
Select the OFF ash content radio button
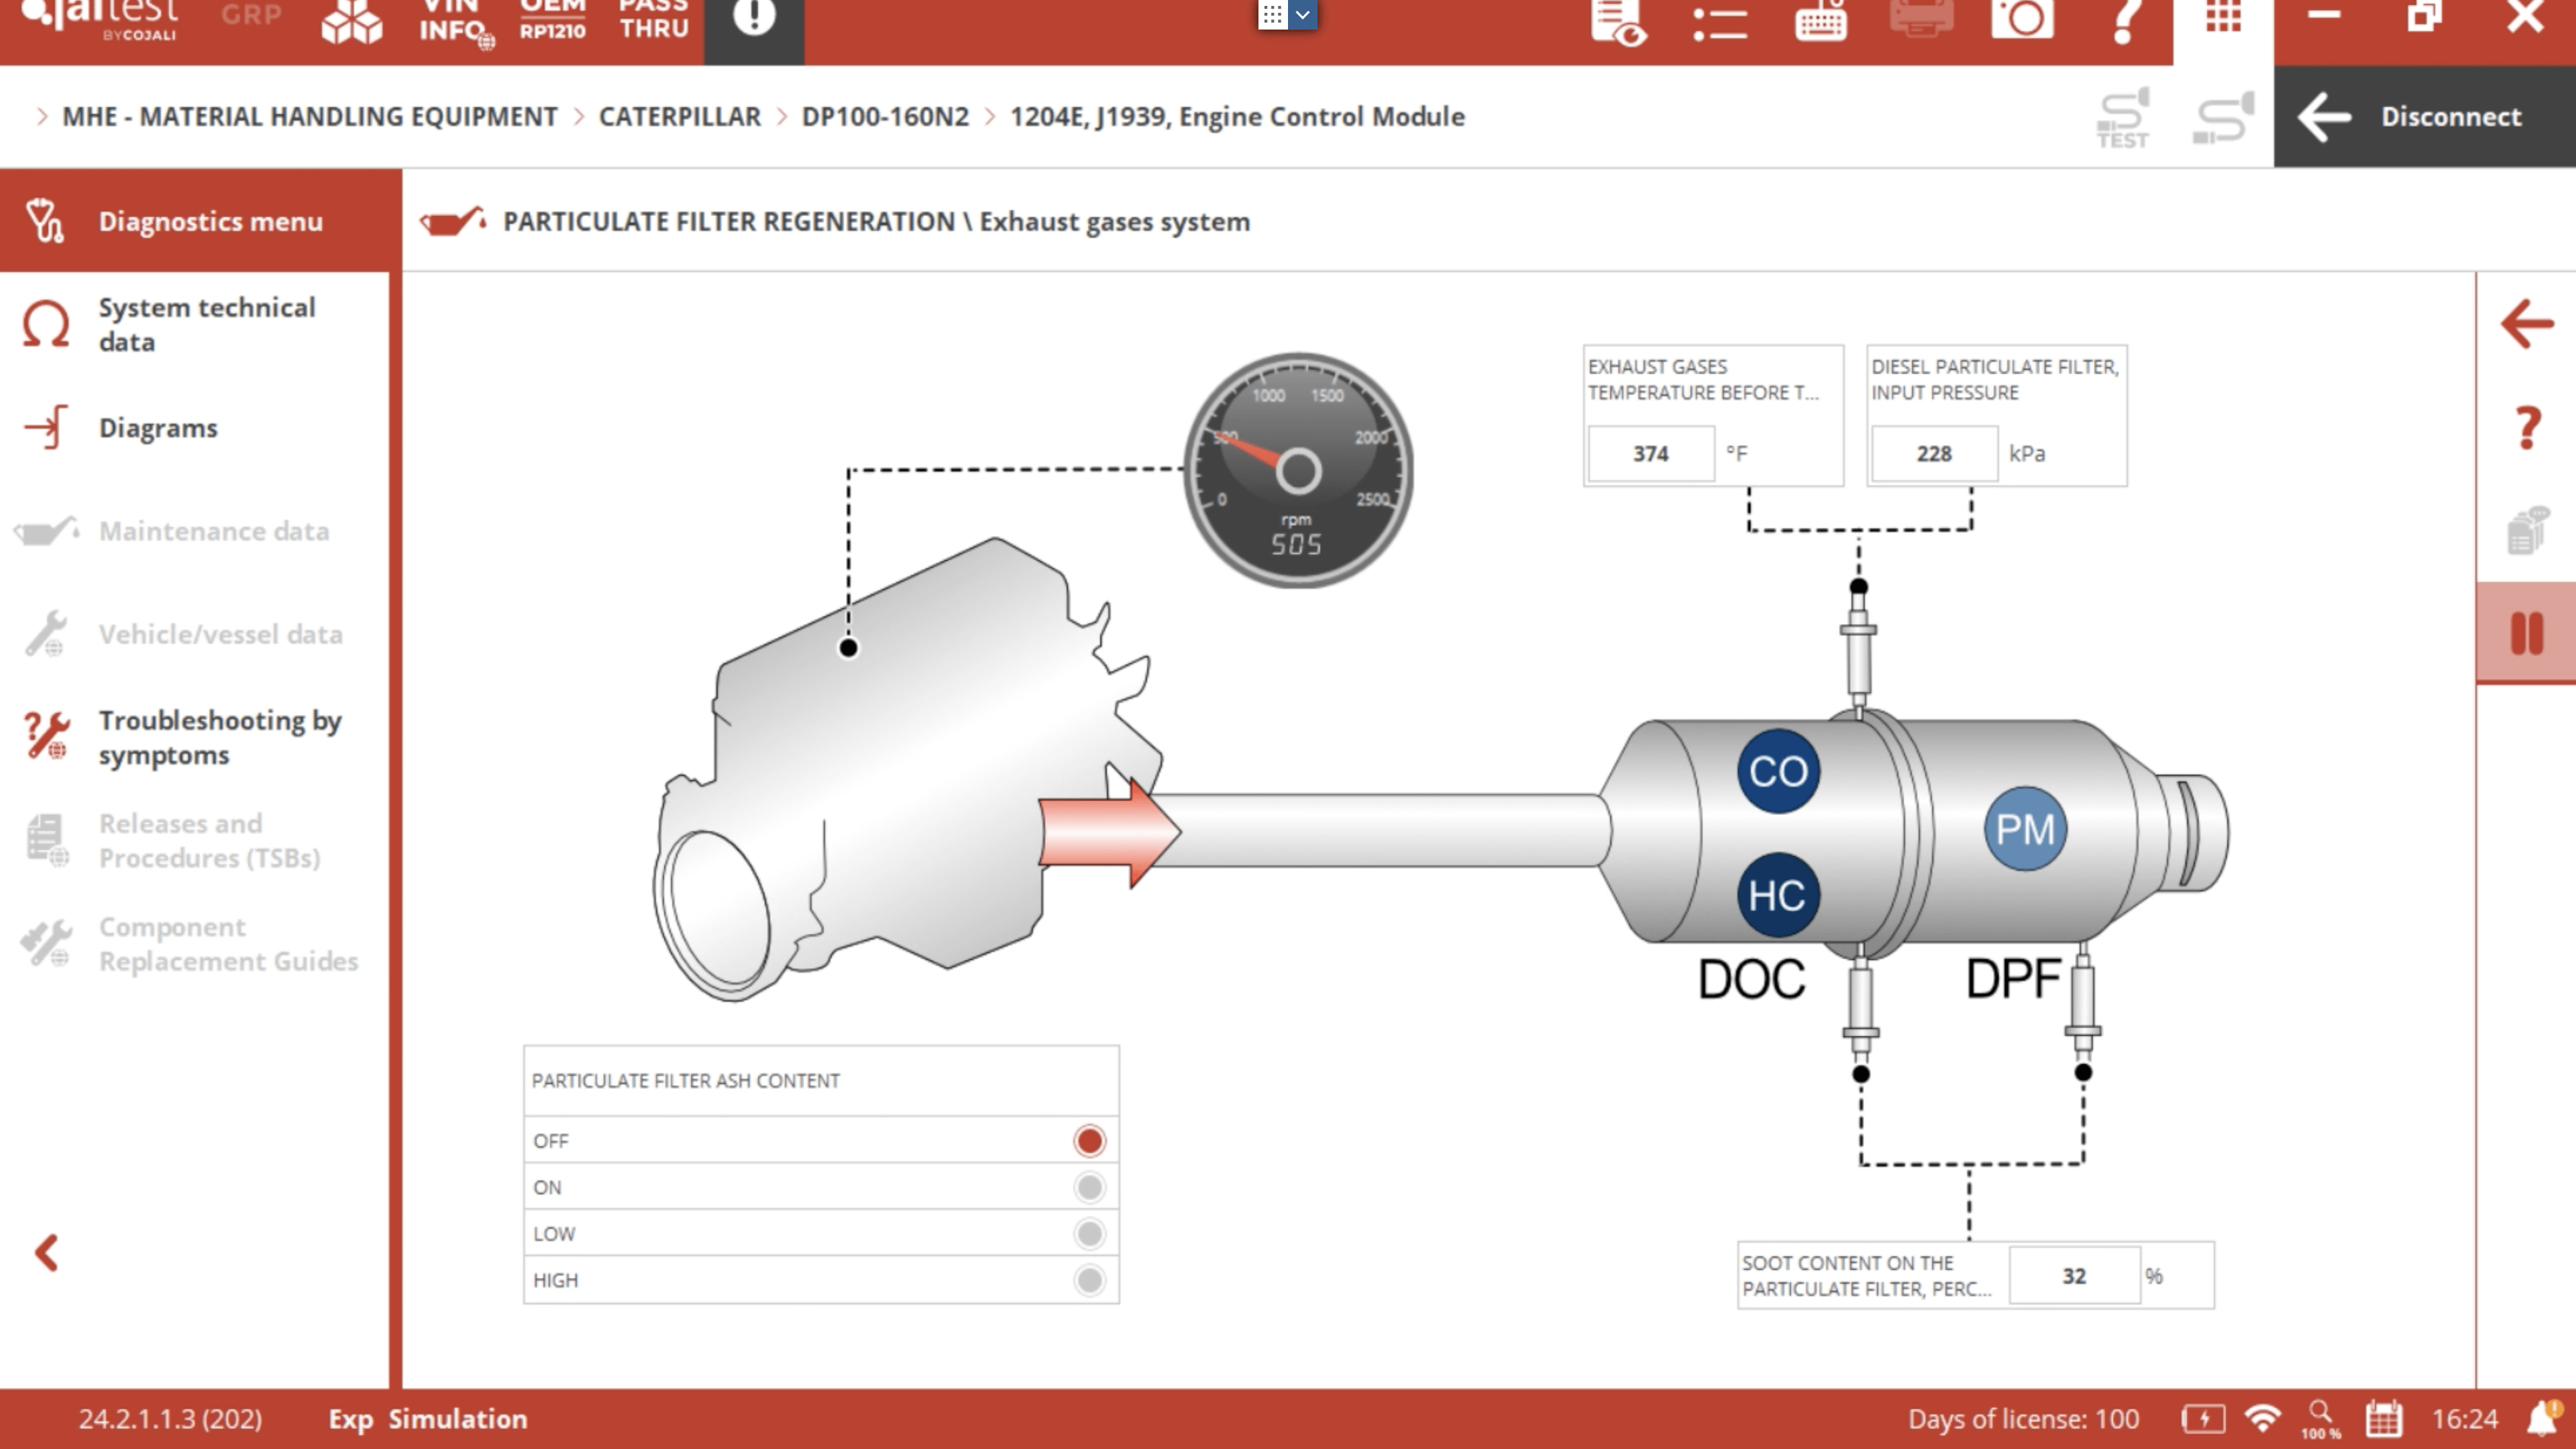[x=1089, y=1141]
